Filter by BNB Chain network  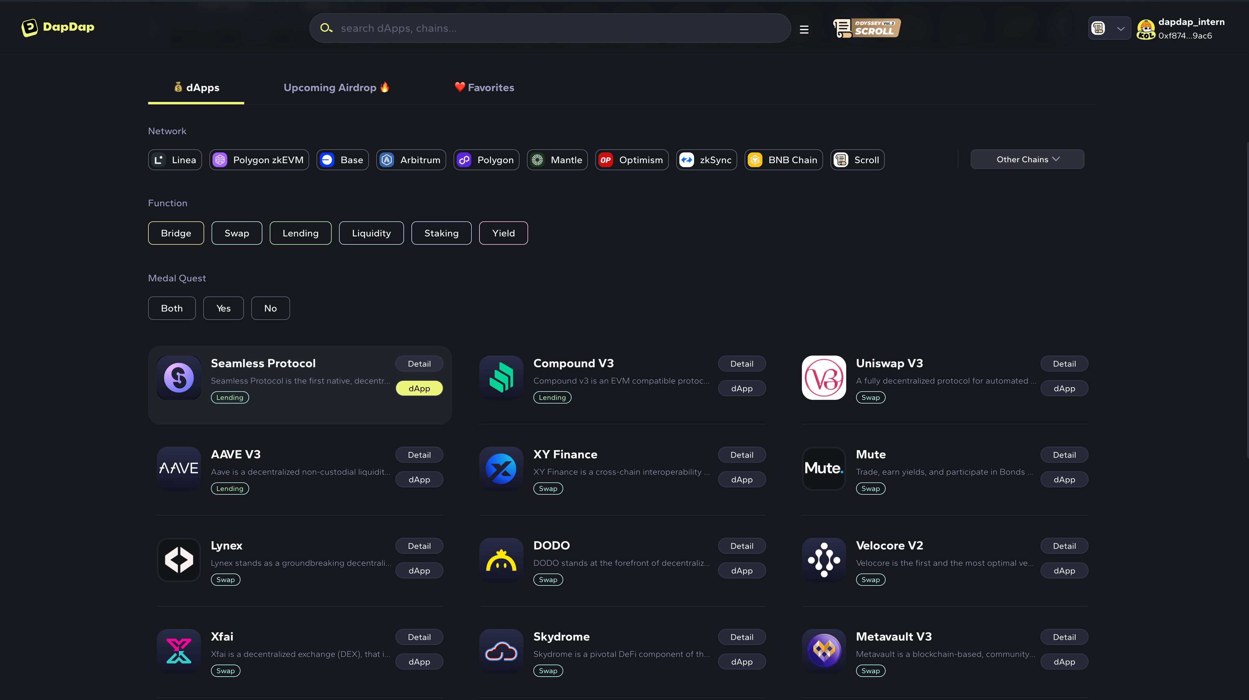[x=784, y=160]
